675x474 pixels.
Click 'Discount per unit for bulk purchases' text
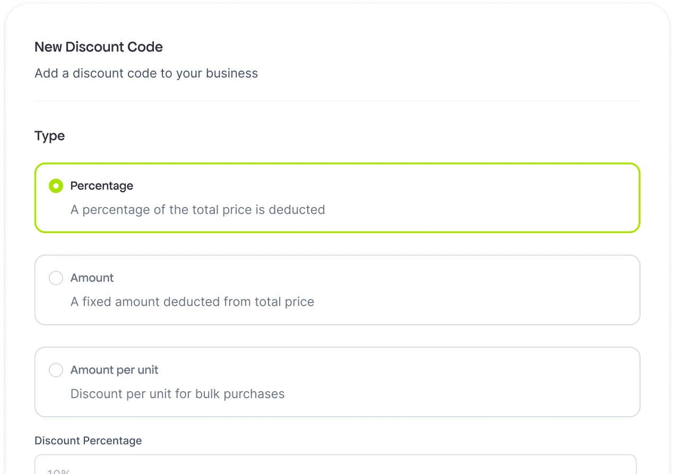pos(177,394)
